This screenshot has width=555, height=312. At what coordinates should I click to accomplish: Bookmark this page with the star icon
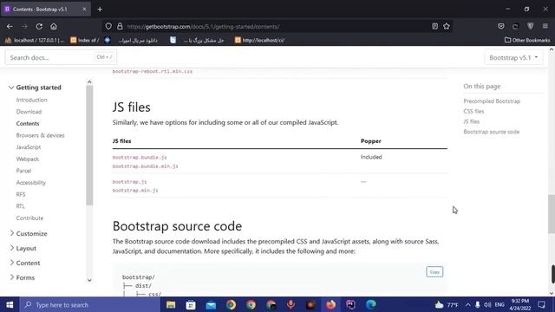tap(447, 27)
